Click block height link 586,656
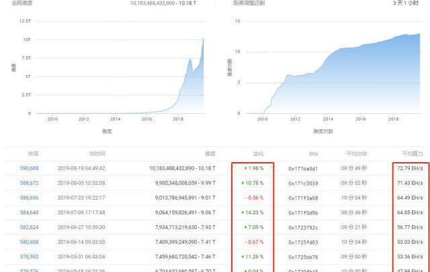 coord(29,198)
